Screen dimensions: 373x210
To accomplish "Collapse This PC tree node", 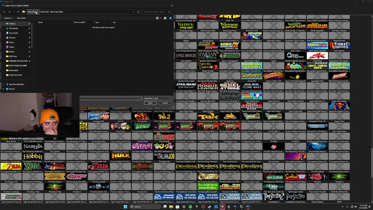I will pyautogui.click(x=3, y=89).
